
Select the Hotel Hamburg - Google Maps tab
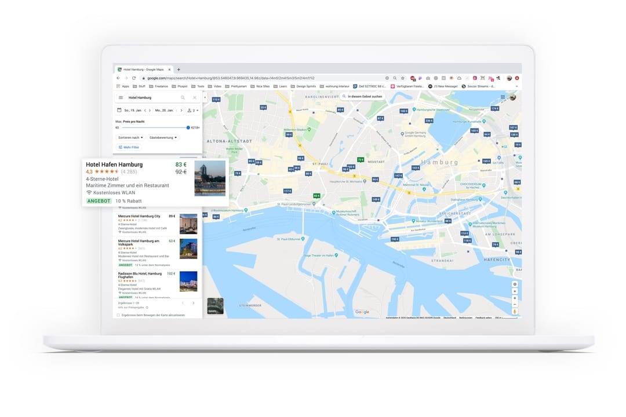(x=144, y=69)
